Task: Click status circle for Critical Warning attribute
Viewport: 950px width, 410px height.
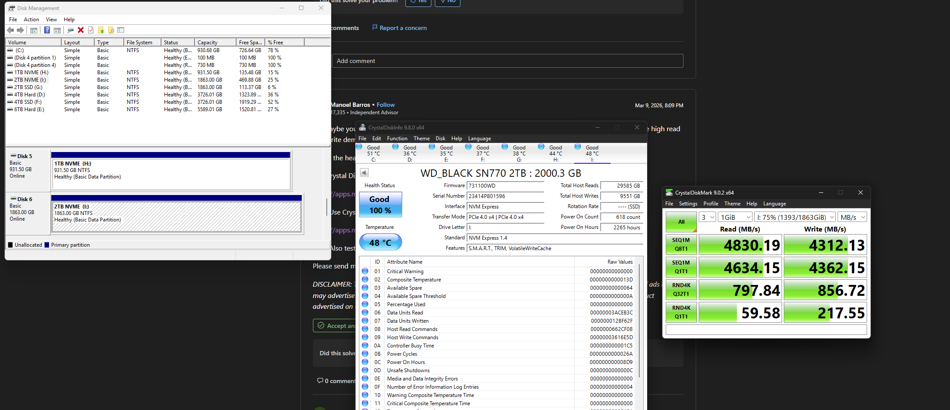Action: (365, 271)
